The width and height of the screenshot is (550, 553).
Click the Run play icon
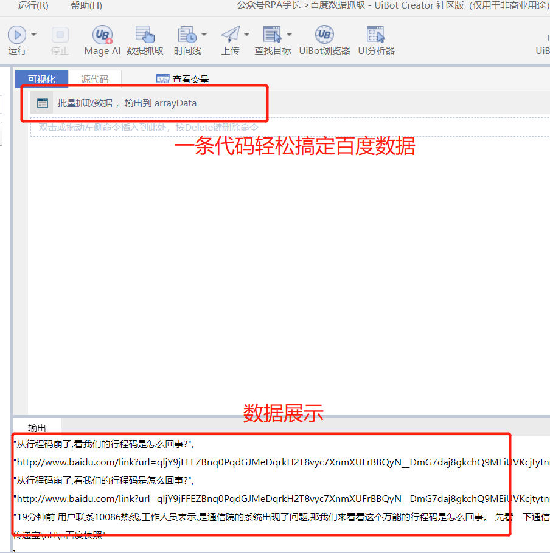(x=17, y=35)
